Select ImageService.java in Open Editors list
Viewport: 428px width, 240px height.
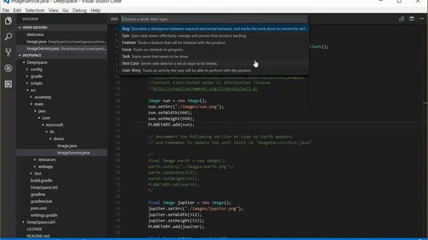62,49
